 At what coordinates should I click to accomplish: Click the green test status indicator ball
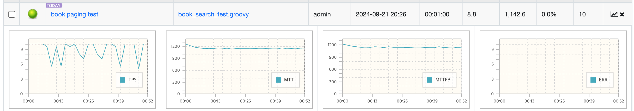[33, 14]
